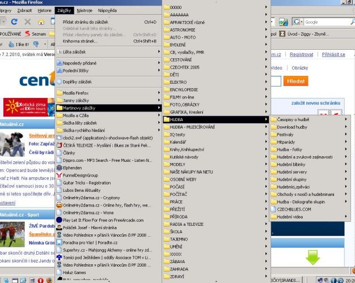
Task: Click the orange Hledat button
Action: 295,81
